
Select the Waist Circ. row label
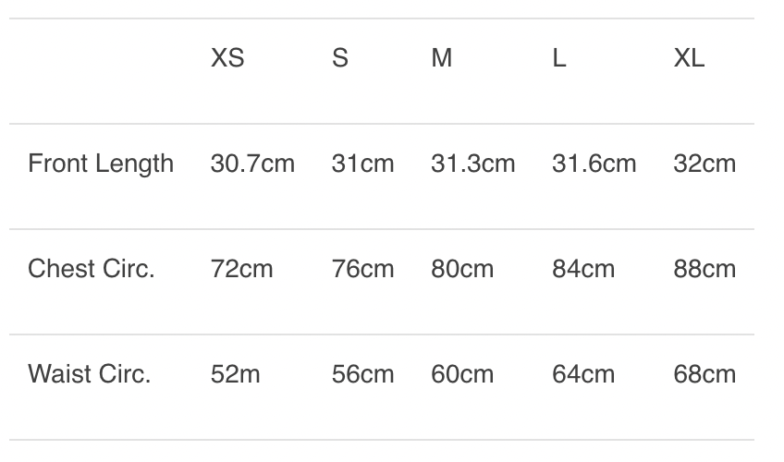coord(90,374)
